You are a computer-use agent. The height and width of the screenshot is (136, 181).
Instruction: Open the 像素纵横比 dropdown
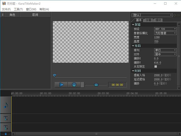[x=165, y=33]
